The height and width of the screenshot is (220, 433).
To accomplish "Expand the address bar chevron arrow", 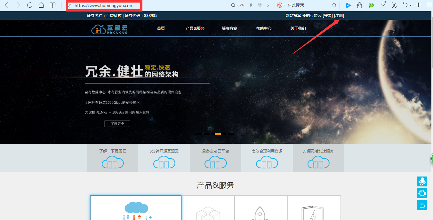I will tap(268, 5).
